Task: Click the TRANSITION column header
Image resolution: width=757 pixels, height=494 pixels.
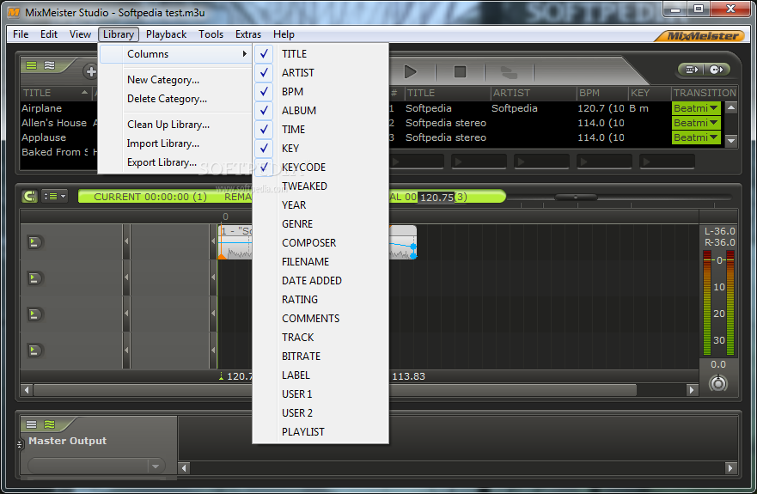Action: pos(705,93)
